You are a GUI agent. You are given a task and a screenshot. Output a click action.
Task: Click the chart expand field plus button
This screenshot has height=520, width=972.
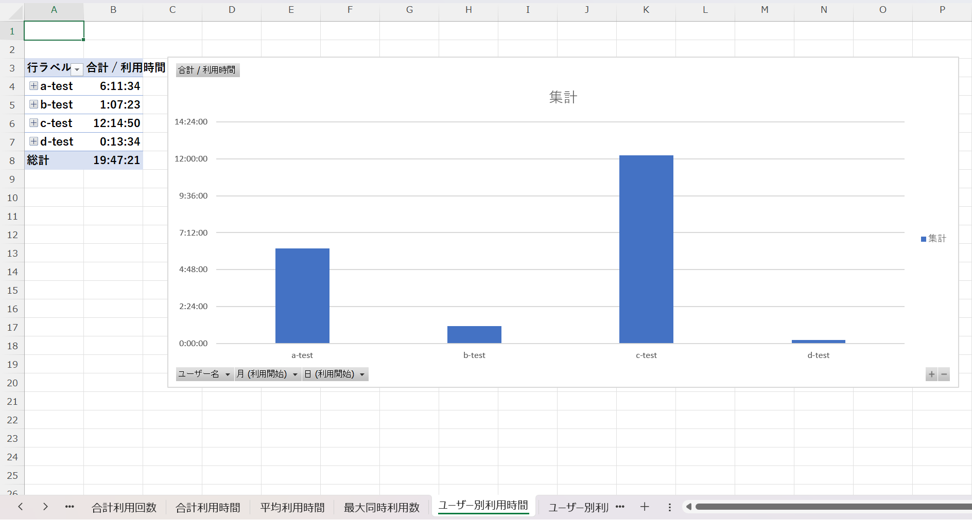coord(931,374)
